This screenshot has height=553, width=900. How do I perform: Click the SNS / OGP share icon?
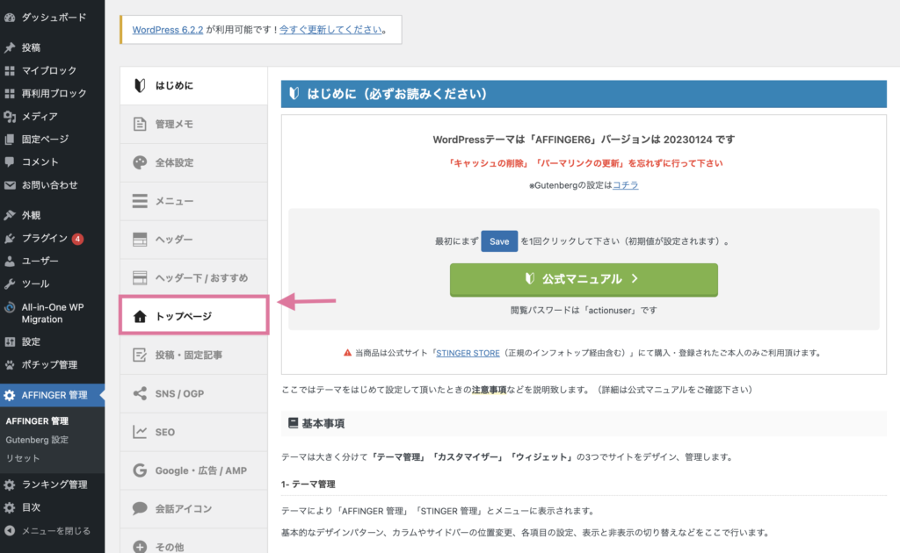point(140,394)
